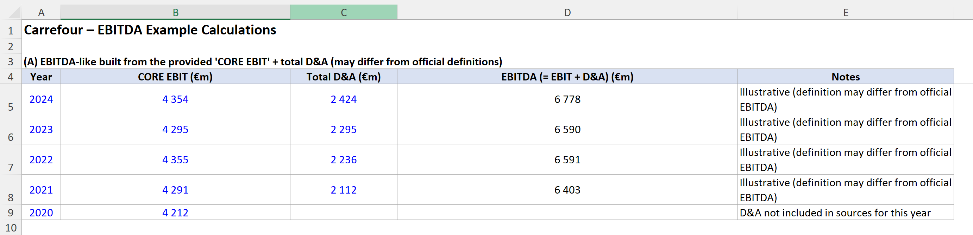The height and width of the screenshot is (235, 973).
Task: Select row 1 header
Action: (11, 30)
